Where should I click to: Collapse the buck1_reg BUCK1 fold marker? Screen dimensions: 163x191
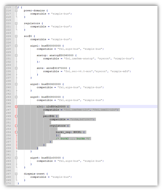16,132
